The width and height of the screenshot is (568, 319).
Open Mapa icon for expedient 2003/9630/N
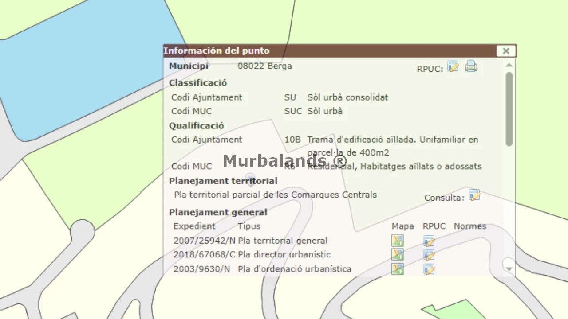pos(397,269)
